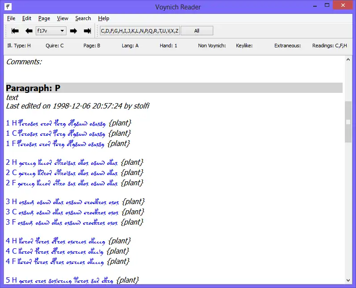Click the italic 'text' paragraph type label
The width and height of the screenshot is (356, 288).
tap(12, 97)
